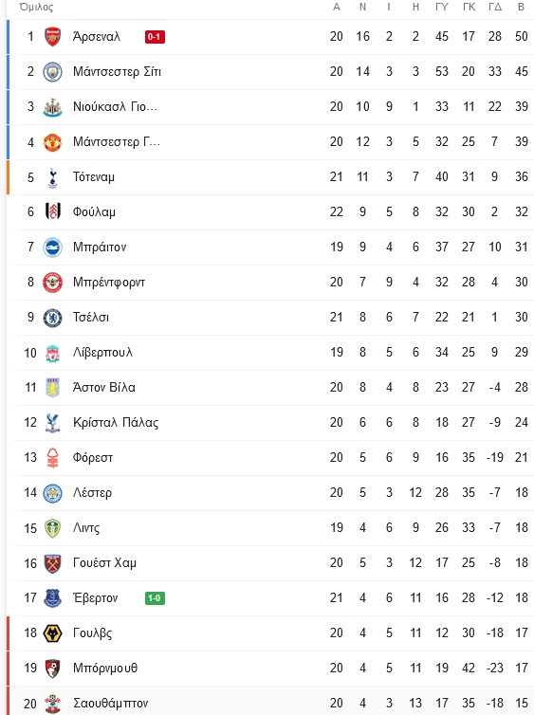Screen dimensions: 534x715
Task: Open the Σαουθάμπτον row at the bottom
Action: (270, 703)
